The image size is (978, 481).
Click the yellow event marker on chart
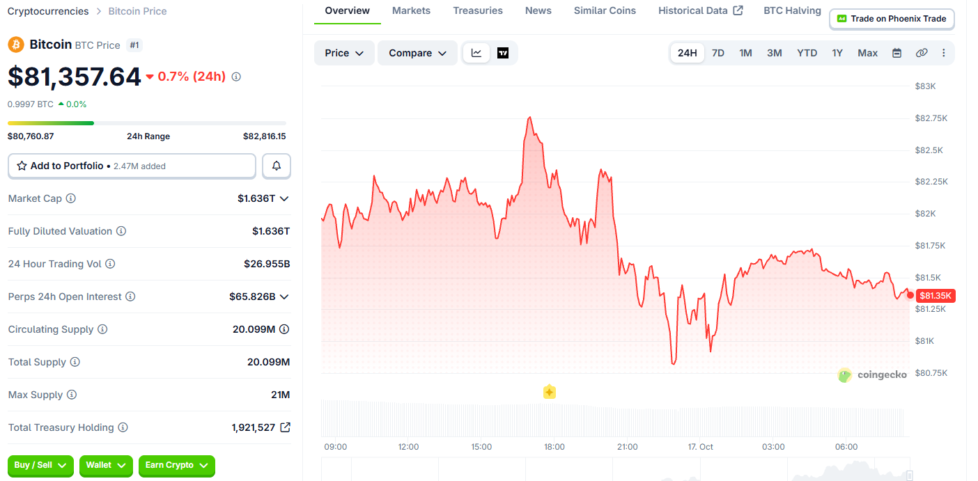[x=549, y=392]
